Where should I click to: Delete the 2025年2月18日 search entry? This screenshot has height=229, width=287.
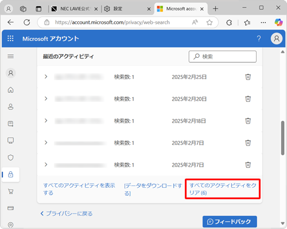pos(248,121)
